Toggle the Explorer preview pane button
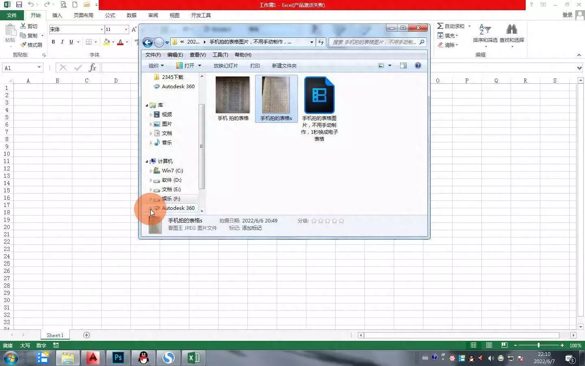 click(403, 65)
